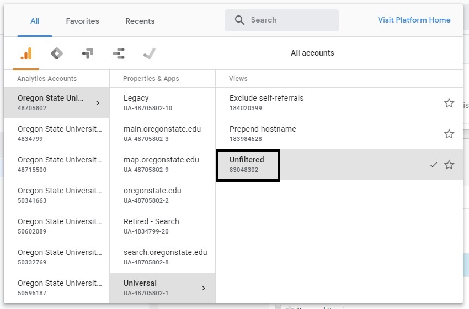Viewport: 469px width, 309px height.
Task: Switch to the Recents tab
Action: coord(140,21)
